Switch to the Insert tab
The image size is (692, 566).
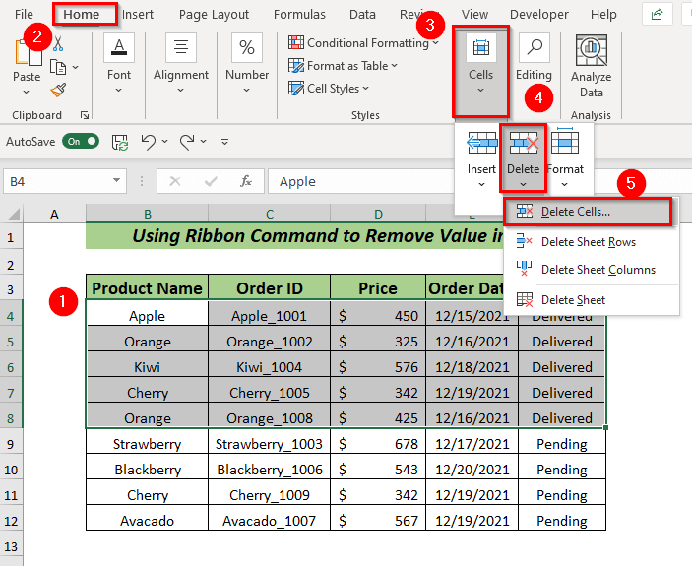coord(138,15)
